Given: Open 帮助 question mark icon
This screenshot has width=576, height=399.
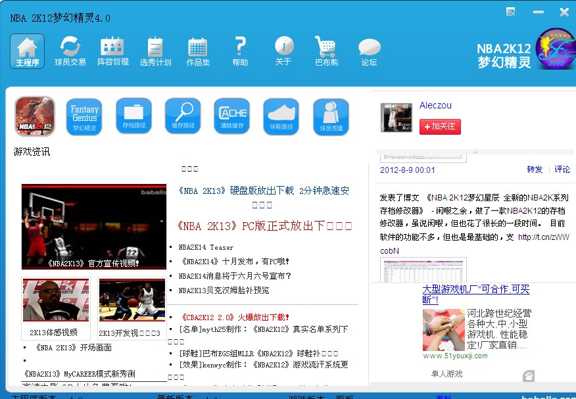Looking at the screenshot, I should coord(240,51).
